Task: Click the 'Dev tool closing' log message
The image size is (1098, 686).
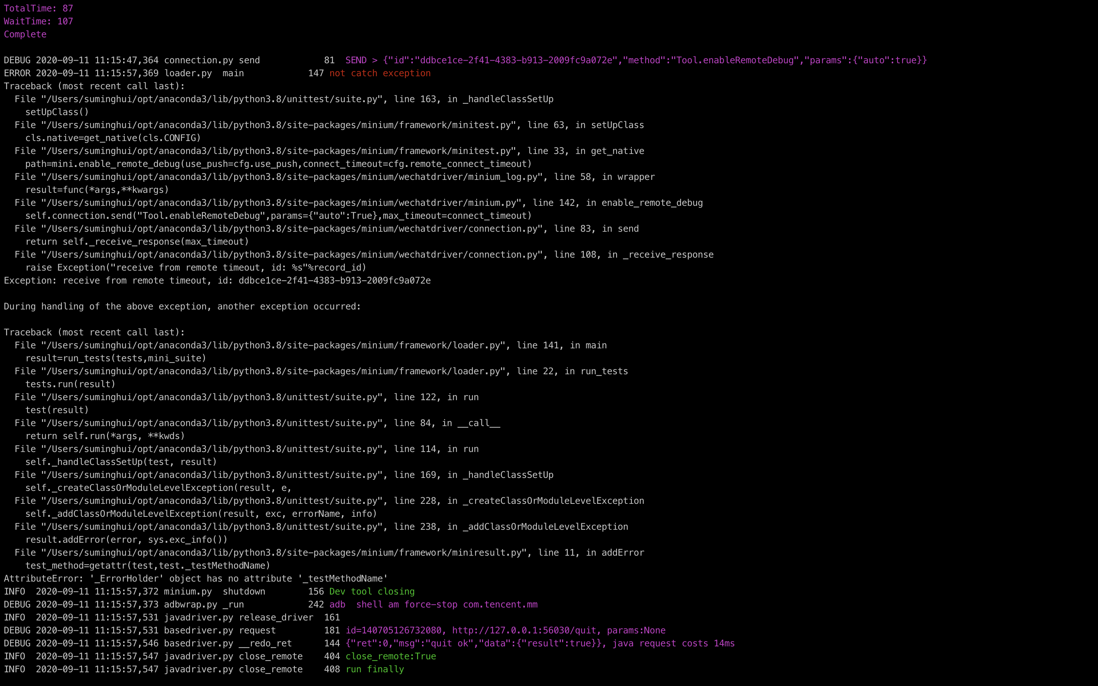Action: [x=372, y=591]
